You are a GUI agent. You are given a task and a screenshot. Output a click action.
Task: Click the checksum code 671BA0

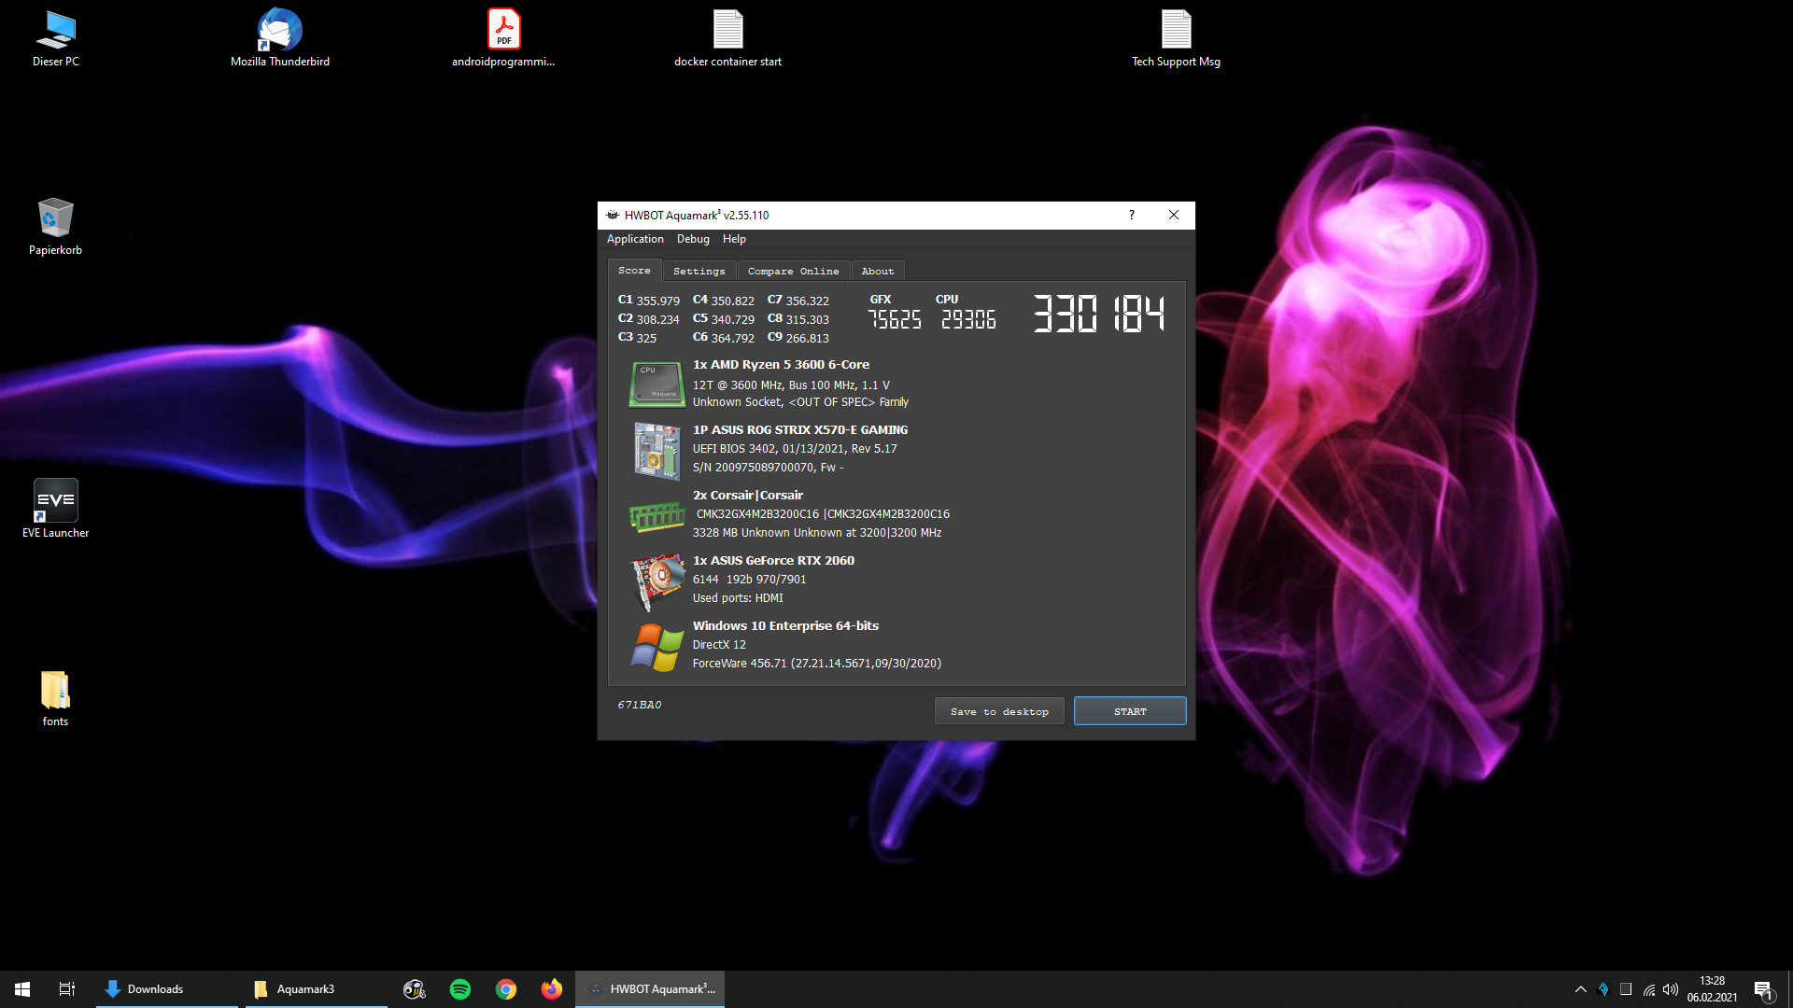click(x=639, y=705)
